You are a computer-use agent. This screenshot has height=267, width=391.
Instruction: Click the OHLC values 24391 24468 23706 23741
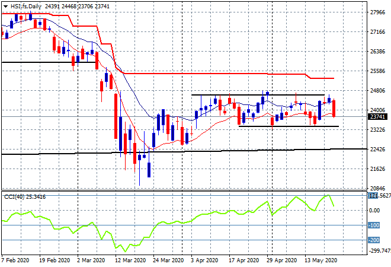pyautogui.click(x=77, y=7)
